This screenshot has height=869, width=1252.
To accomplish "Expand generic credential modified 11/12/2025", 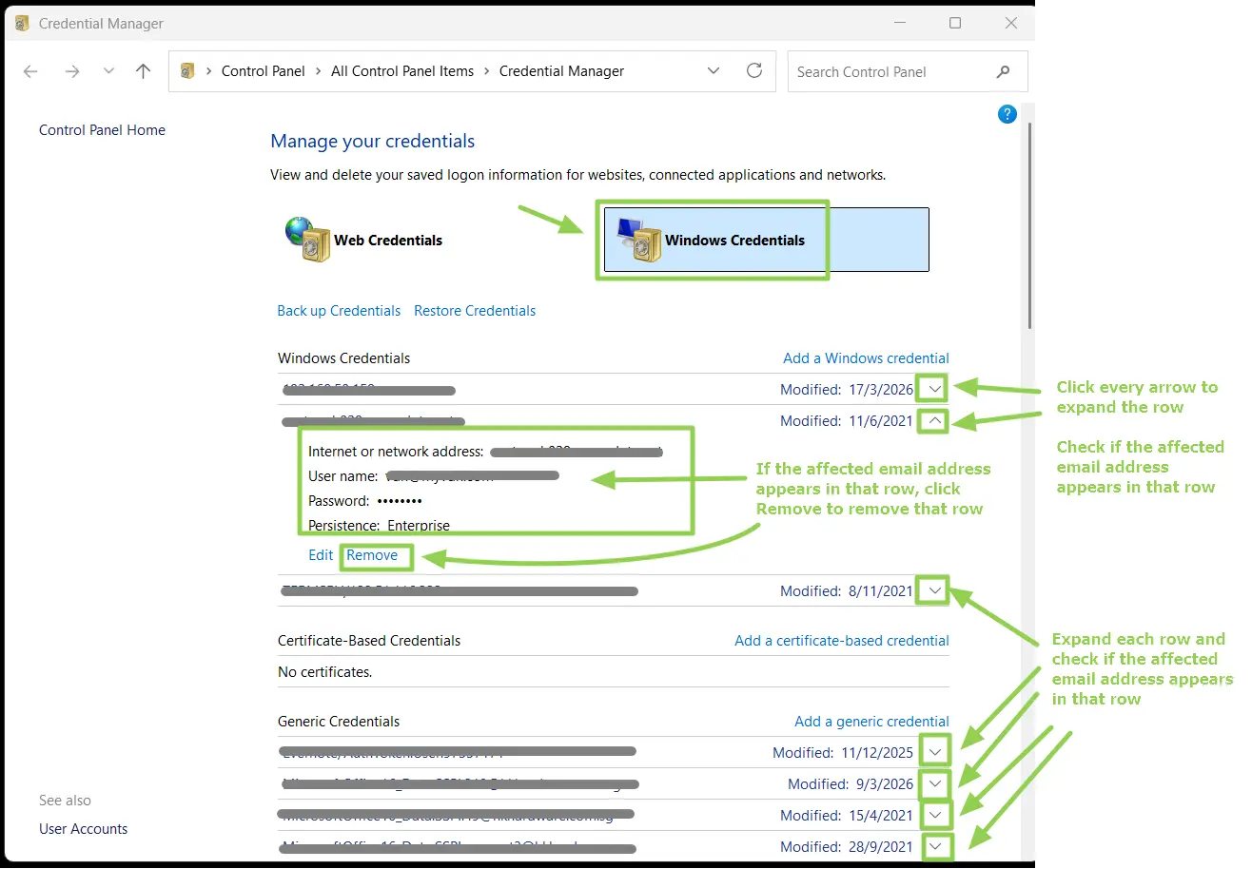I will [x=936, y=752].
